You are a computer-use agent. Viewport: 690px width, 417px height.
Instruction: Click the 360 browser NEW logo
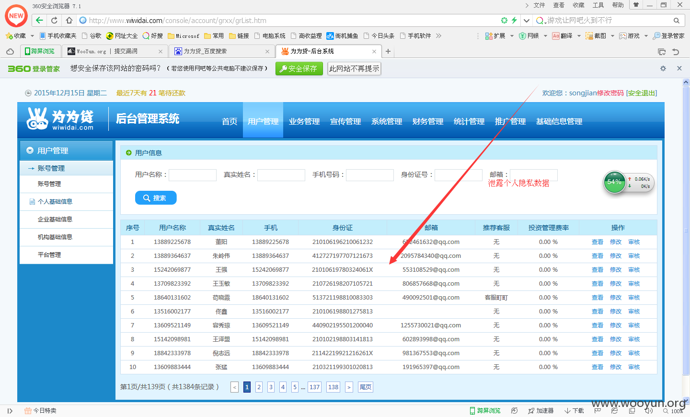[x=16, y=16]
